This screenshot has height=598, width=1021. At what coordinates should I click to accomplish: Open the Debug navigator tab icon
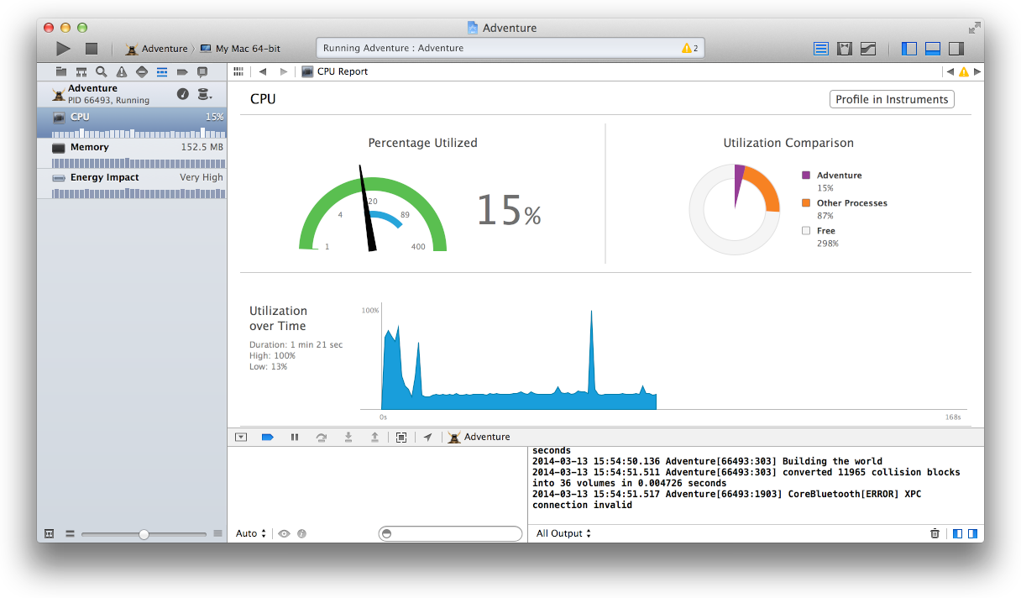(162, 71)
